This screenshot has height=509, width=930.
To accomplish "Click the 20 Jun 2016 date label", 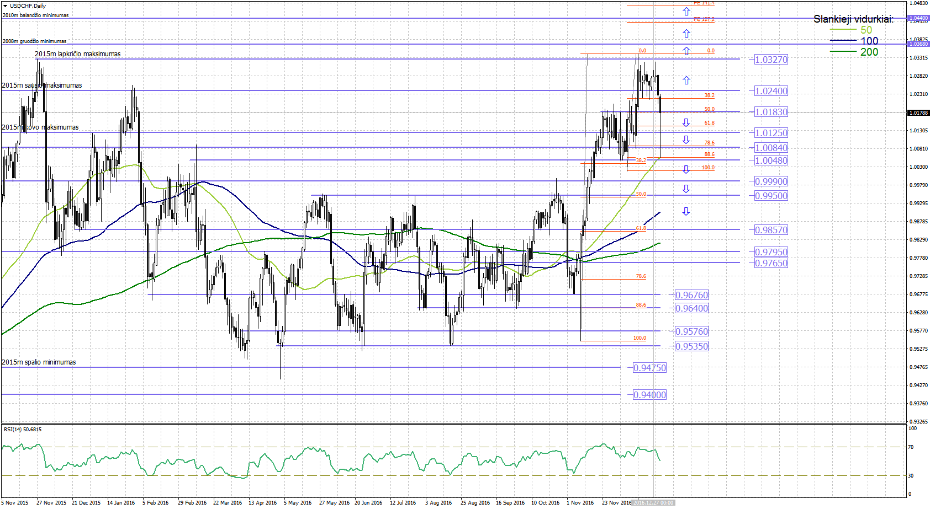I will point(368,503).
